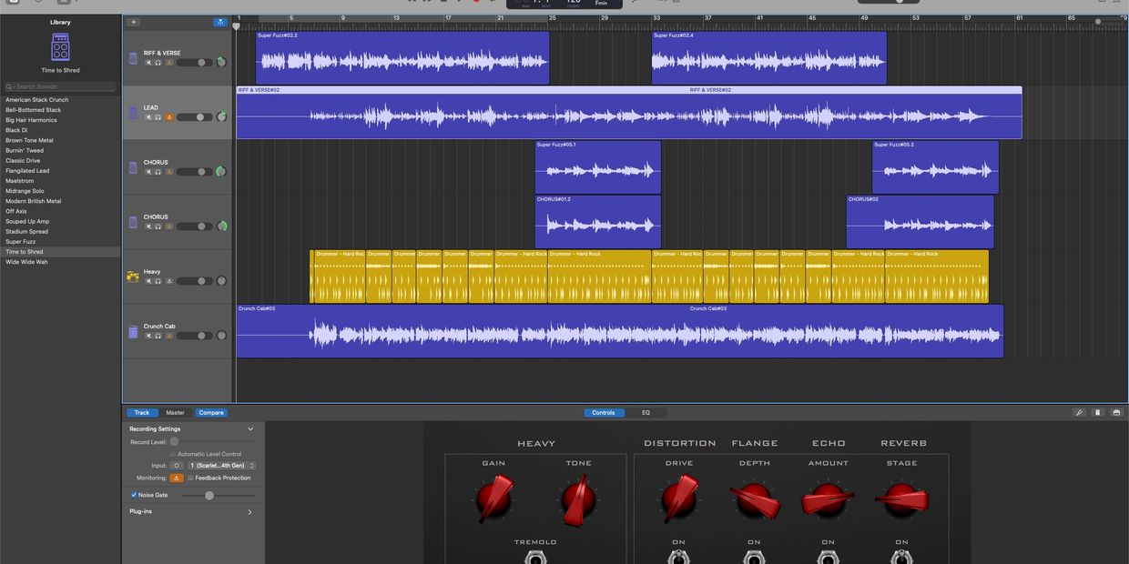1129x564 pixels.
Task: Collapse the Recording Settings section
Action: point(250,428)
